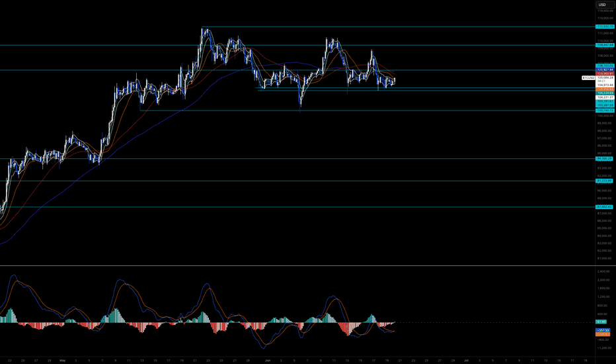The height and width of the screenshot is (364, 616).
Task: Click the 114,000.00 tick on the price axis
Action: click(605, 11)
